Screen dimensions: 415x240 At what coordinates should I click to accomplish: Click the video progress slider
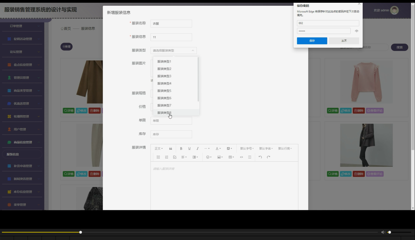pyautogui.click(x=80, y=232)
